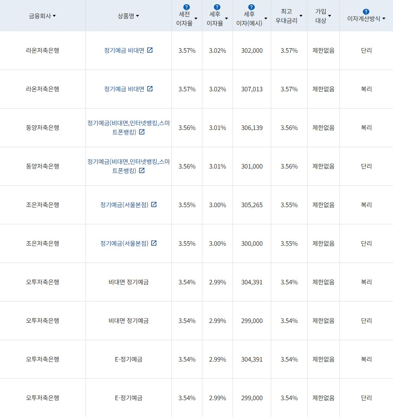Expand the 가입대상 column sort options
393x417 pixels.
point(330,15)
